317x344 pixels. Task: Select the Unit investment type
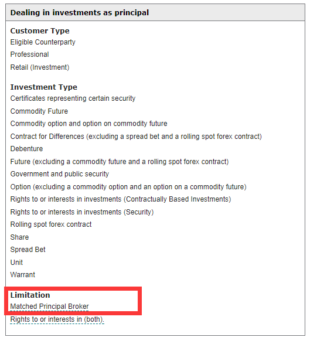[16, 263]
